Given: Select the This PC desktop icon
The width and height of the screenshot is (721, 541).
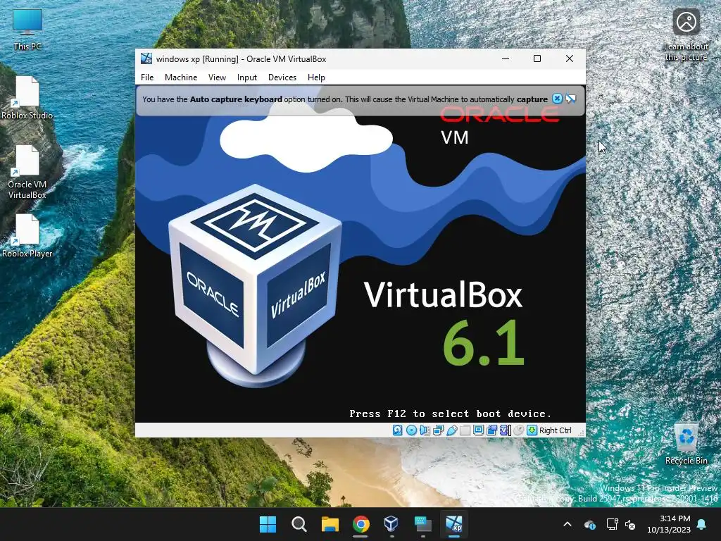Looking at the screenshot, I should (27, 30).
